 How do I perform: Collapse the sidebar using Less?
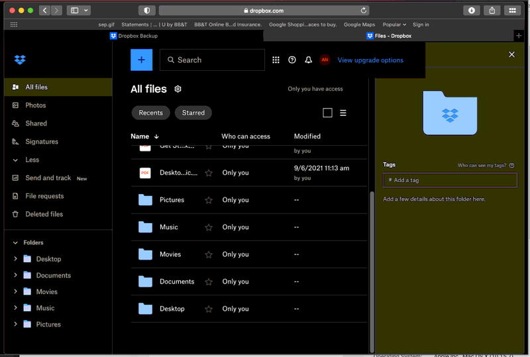32,160
